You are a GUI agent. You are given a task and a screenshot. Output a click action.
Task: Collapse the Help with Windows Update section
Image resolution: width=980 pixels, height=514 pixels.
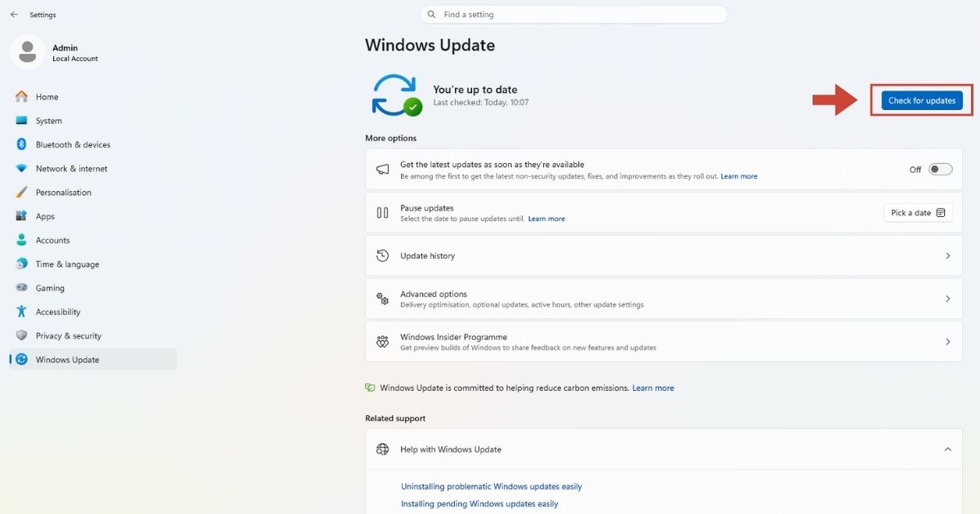(x=947, y=450)
